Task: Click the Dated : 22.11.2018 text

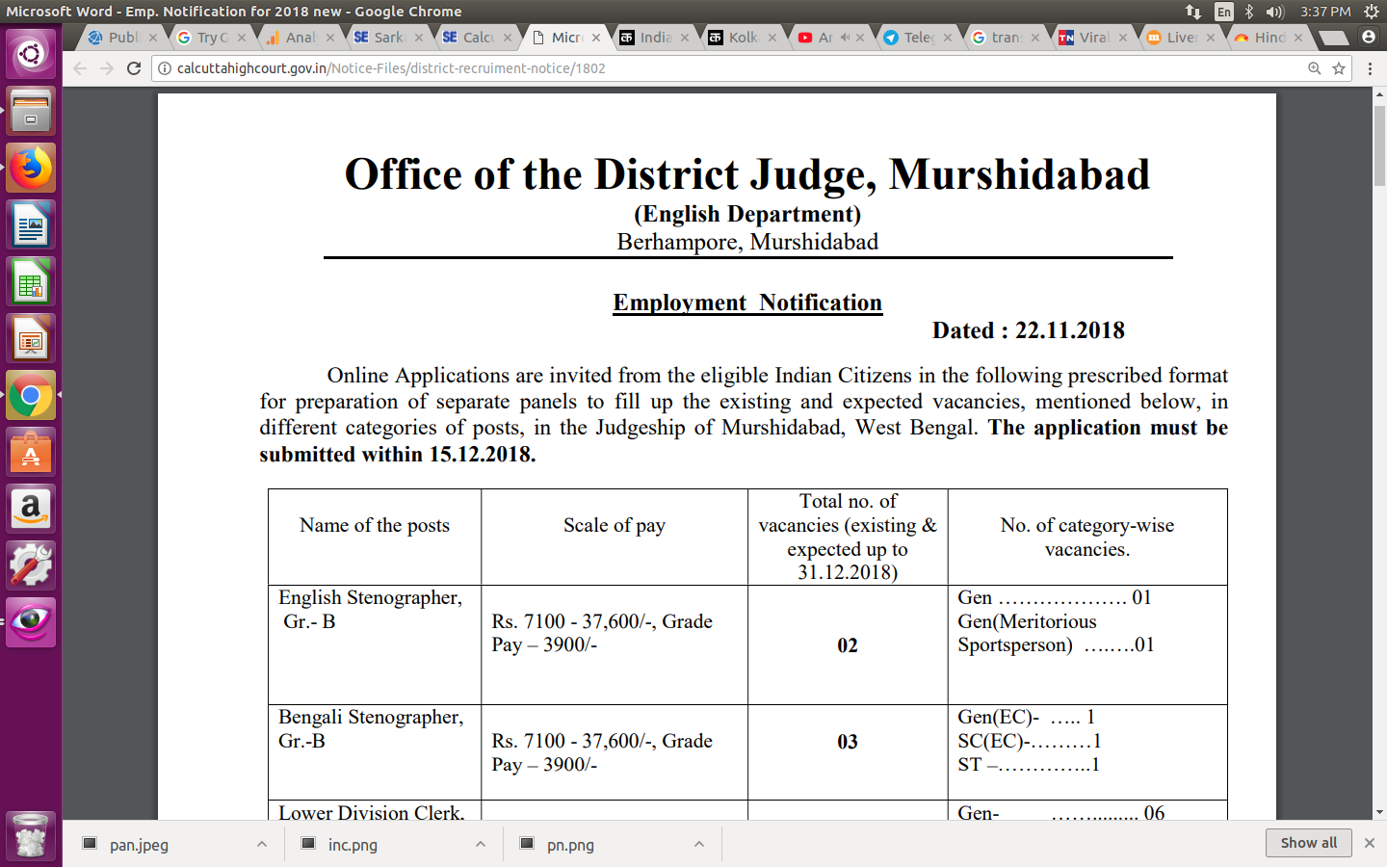Action: pyautogui.click(x=1028, y=330)
